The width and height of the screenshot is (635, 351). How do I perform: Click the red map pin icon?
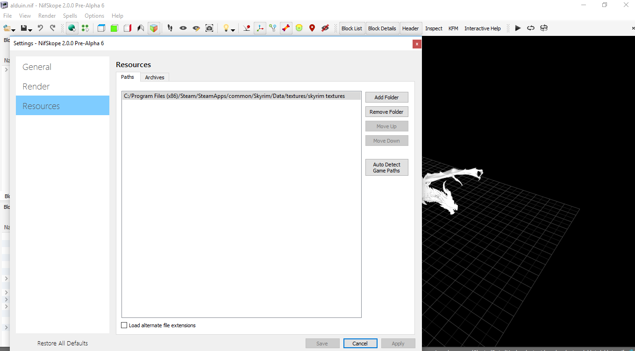(312, 28)
